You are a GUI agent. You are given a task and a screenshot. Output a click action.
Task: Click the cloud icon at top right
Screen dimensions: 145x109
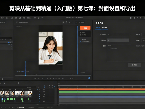point(138,18)
